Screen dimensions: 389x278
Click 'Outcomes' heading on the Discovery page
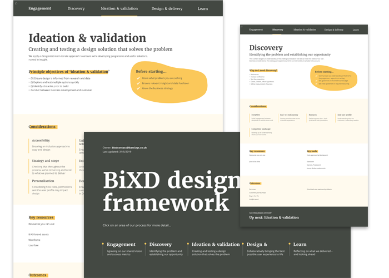(x=255, y=183)
